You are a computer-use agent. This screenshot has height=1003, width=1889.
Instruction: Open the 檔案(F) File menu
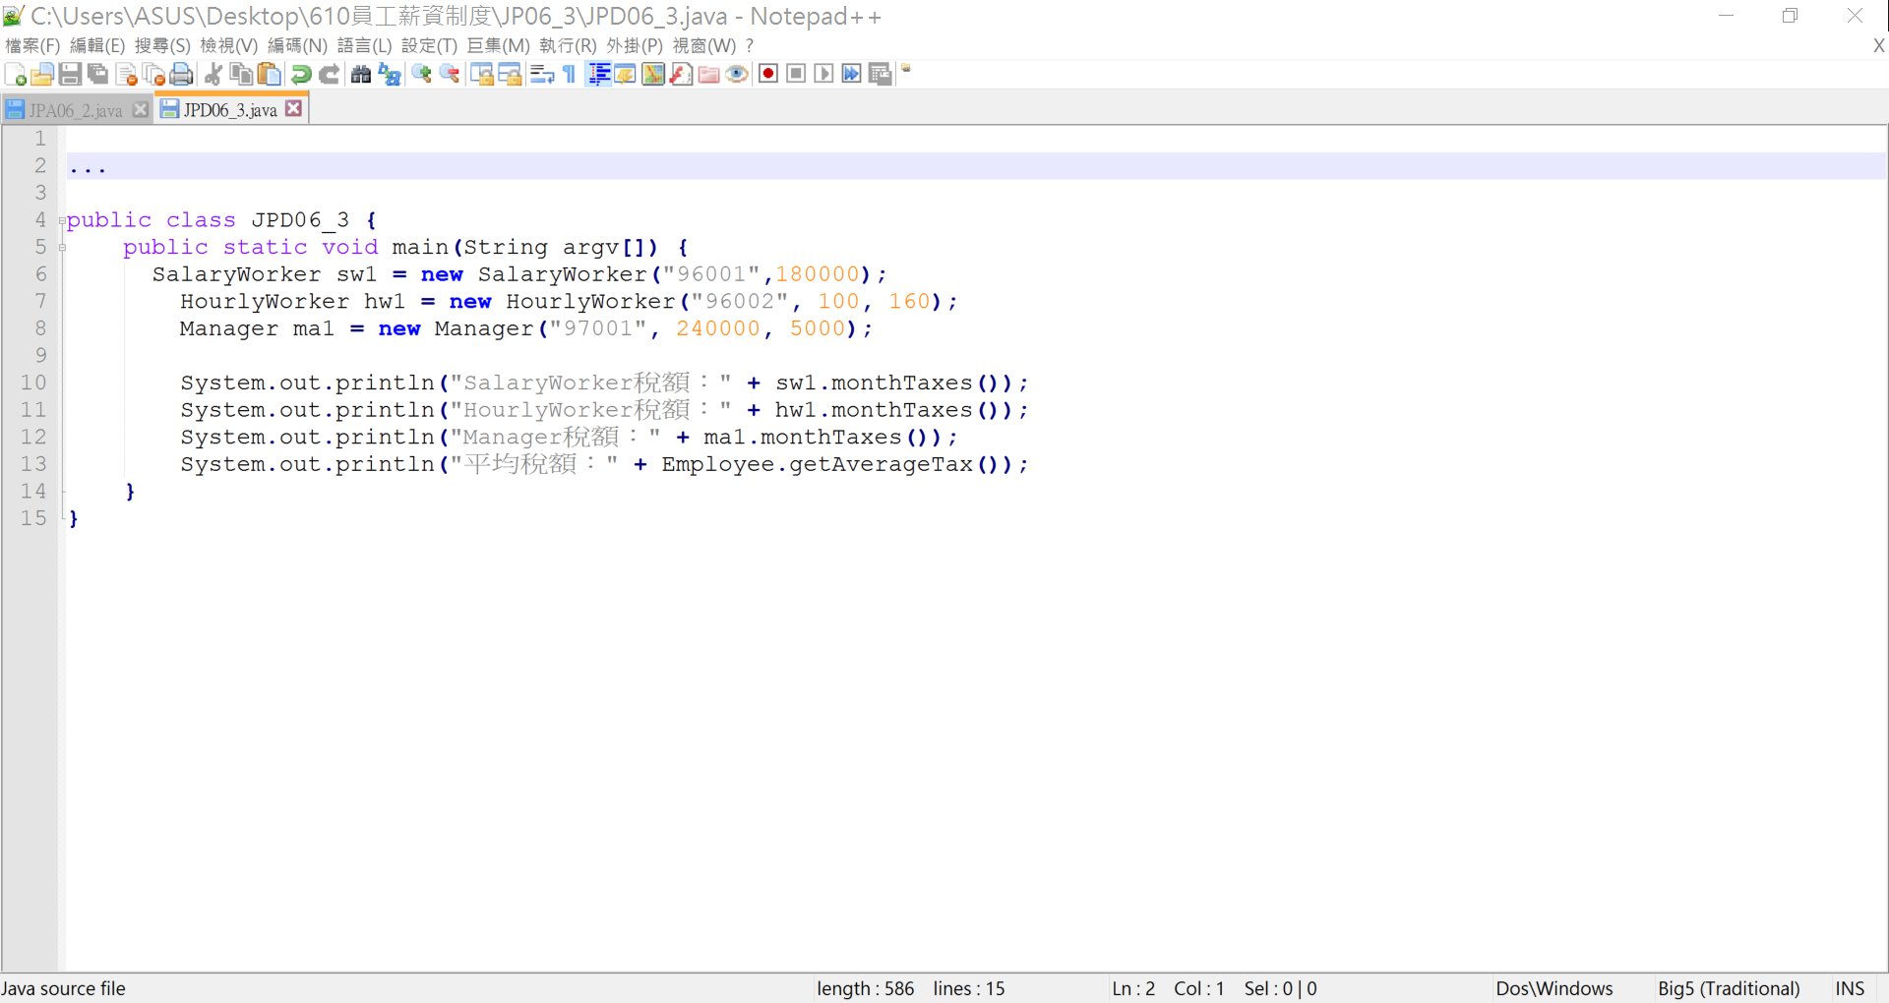point(32,46)
